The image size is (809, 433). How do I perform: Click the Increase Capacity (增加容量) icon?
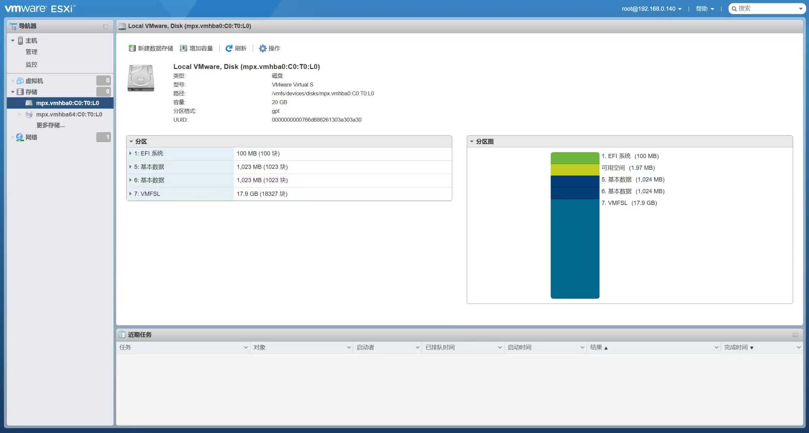pos(183,48)
